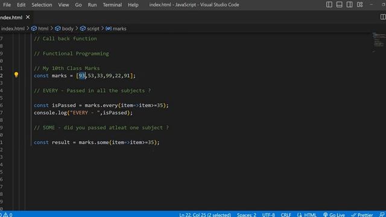Click the marks variable symbol icon

point(109,28)
